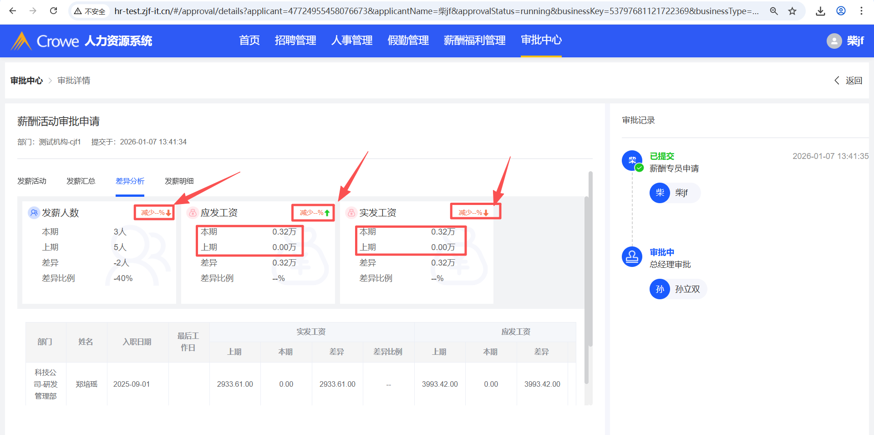Click the 审批详情 breadcrumb
Viewport: 874px width, 435px height.
(x=74, y=81)
